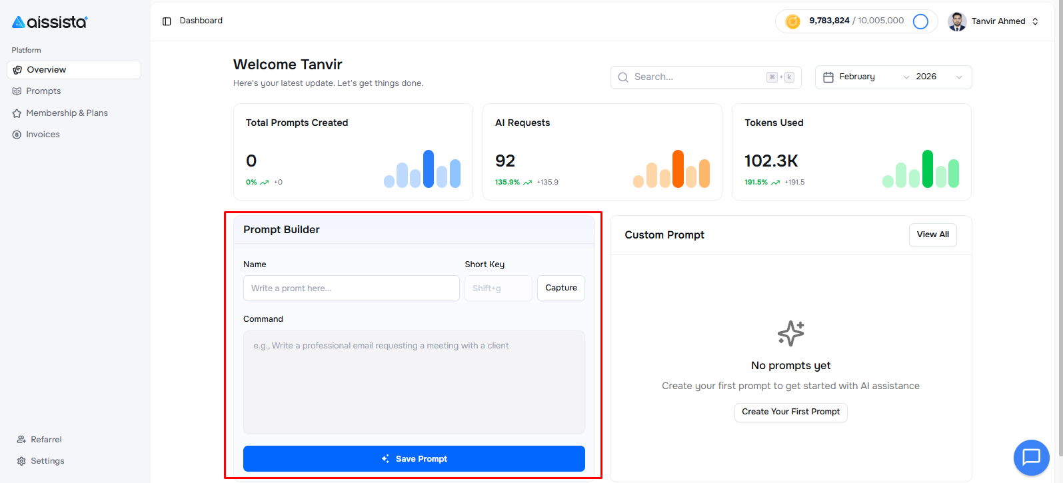Click the Capture shortcut button
Screen dimensions: 1063x483
560,288
